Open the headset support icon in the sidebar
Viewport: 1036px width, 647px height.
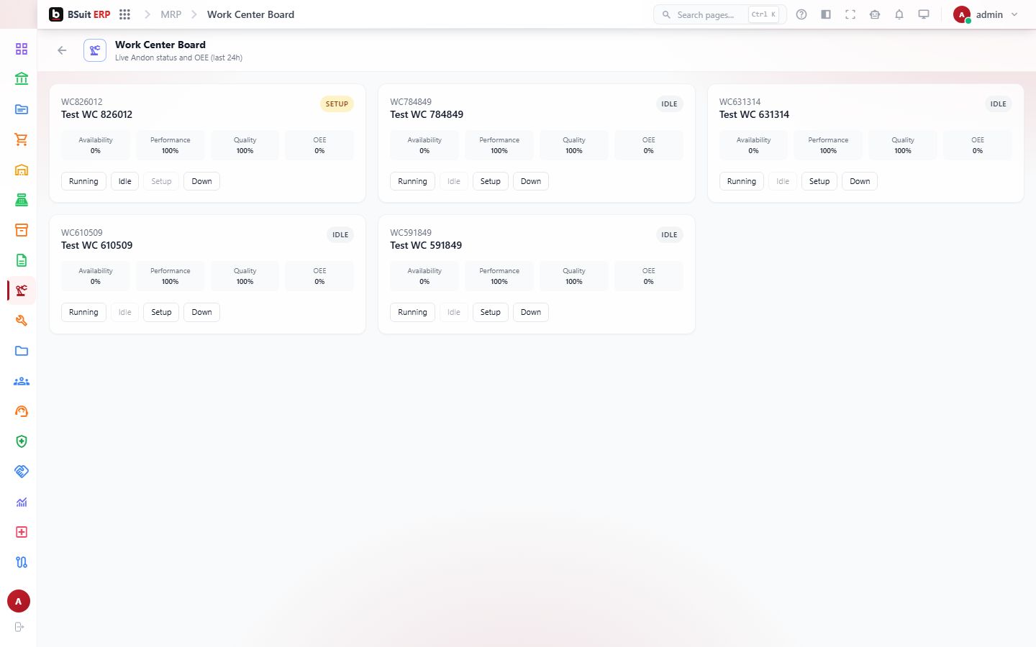point(22,411)
